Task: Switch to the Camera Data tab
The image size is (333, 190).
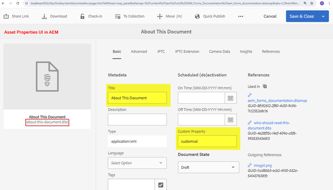Action: [219, 51]
